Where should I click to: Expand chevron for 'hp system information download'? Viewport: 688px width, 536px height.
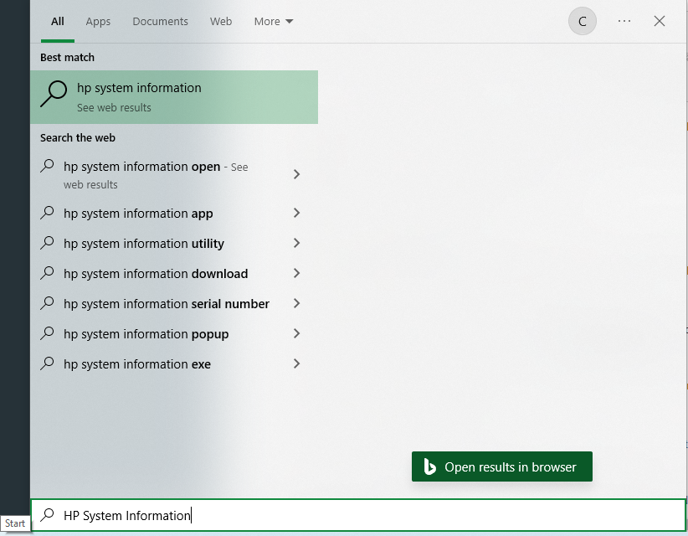pyautogui.click(x=296, y=273)
